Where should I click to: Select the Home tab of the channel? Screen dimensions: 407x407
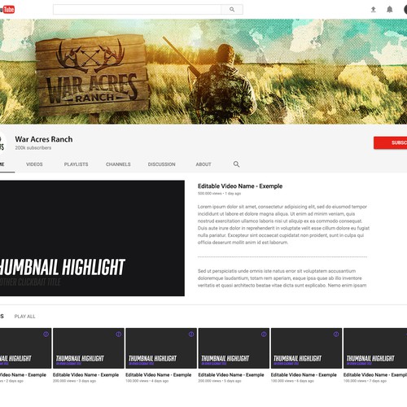pyautogui.click(x=2, y=164)
